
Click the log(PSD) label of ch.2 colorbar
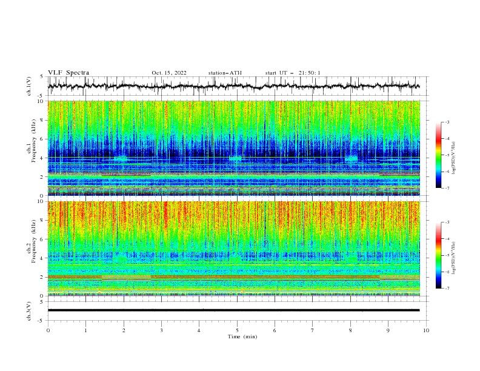pyautogui.click(x=455, y=258)
